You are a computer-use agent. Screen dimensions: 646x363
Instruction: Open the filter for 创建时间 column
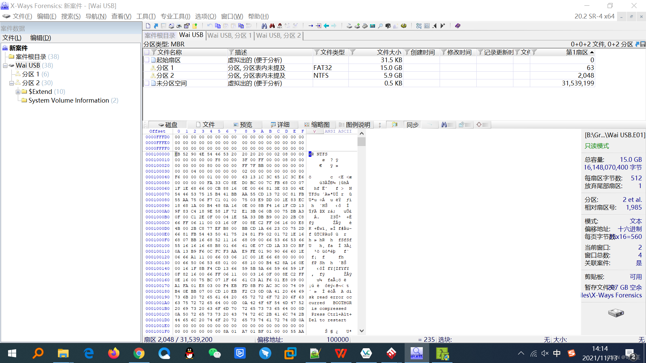pyautogui.click(x=407, y=52)
